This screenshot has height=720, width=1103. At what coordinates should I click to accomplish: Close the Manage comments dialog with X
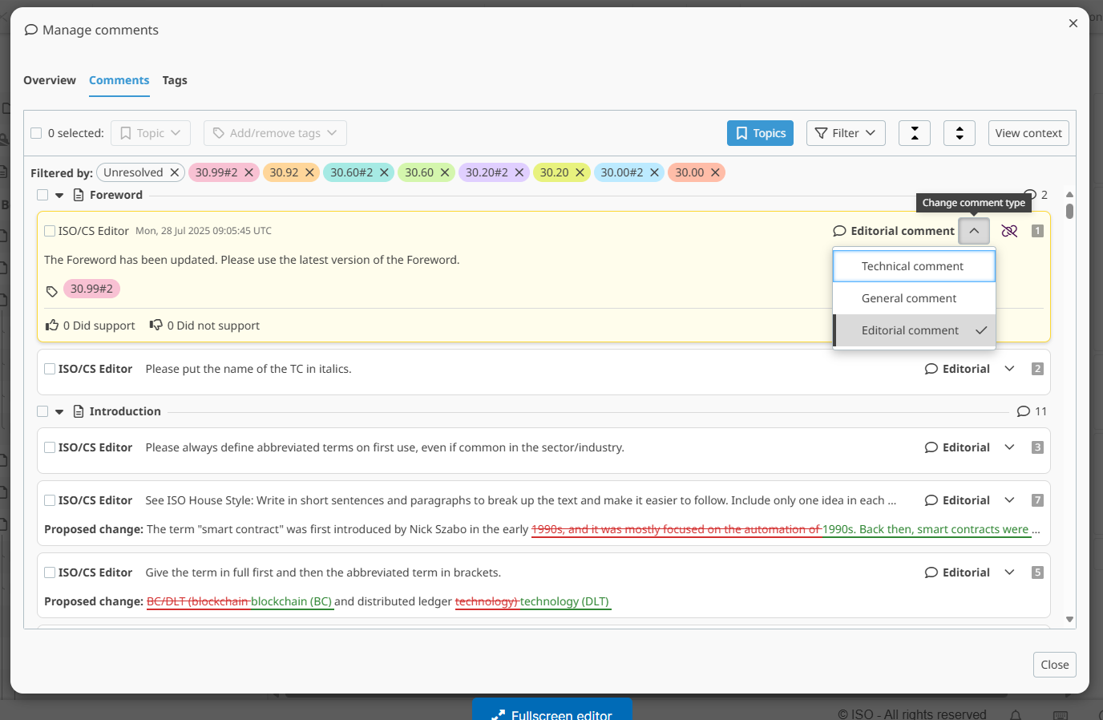(1073, 23)
